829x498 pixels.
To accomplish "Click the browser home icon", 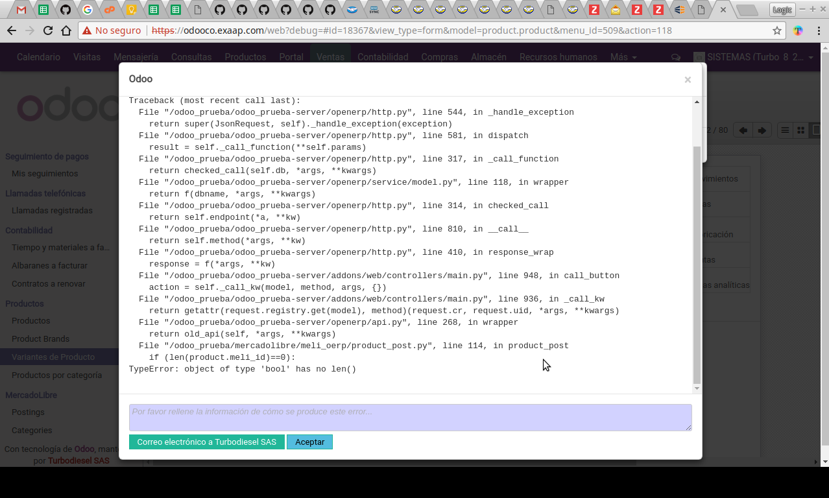I will pyautogui.click(x=66, y=30).
